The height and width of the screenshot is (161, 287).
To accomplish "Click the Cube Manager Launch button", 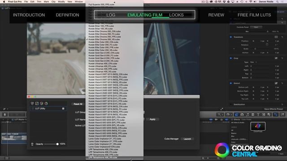I will pyautogui.click(x=187, y=139).
